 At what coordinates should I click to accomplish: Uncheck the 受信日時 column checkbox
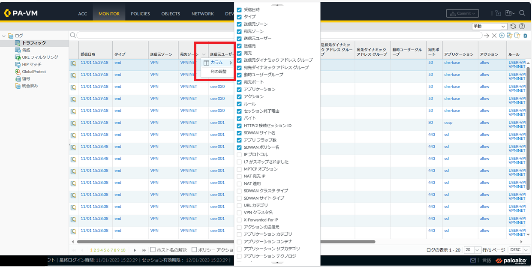(x=239, y=9)
